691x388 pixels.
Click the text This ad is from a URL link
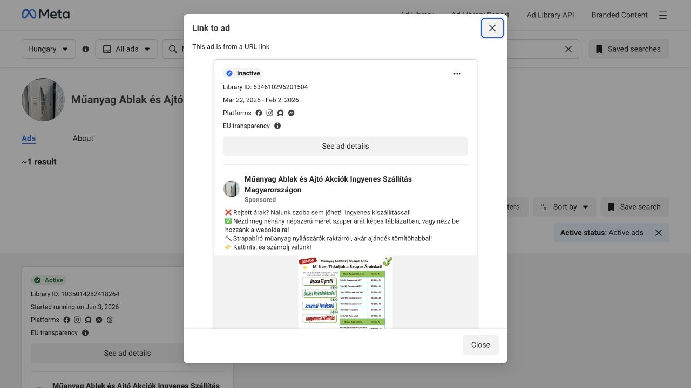231,47
